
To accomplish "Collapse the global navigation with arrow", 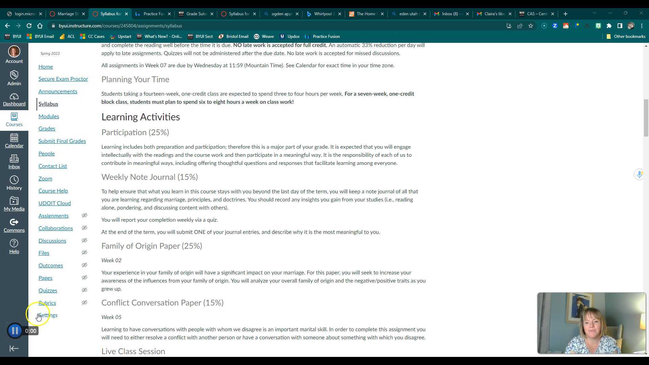I will 14,348.
